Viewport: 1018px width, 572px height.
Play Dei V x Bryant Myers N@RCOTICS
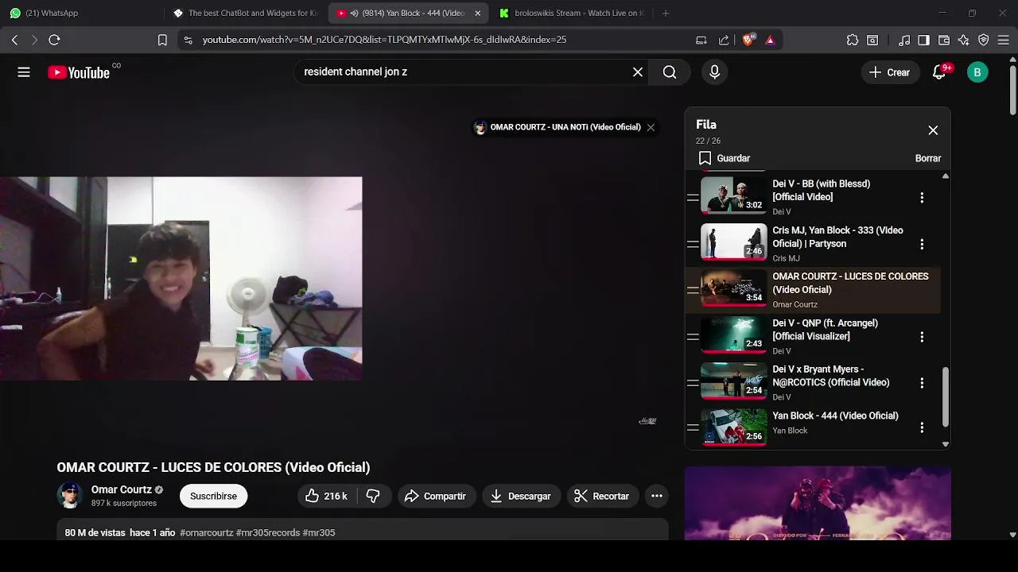pos(813,383)
